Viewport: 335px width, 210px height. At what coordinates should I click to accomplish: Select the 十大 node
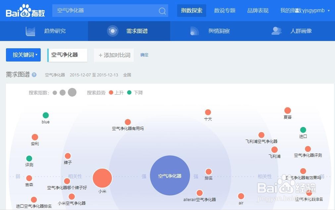pos(208,113)
